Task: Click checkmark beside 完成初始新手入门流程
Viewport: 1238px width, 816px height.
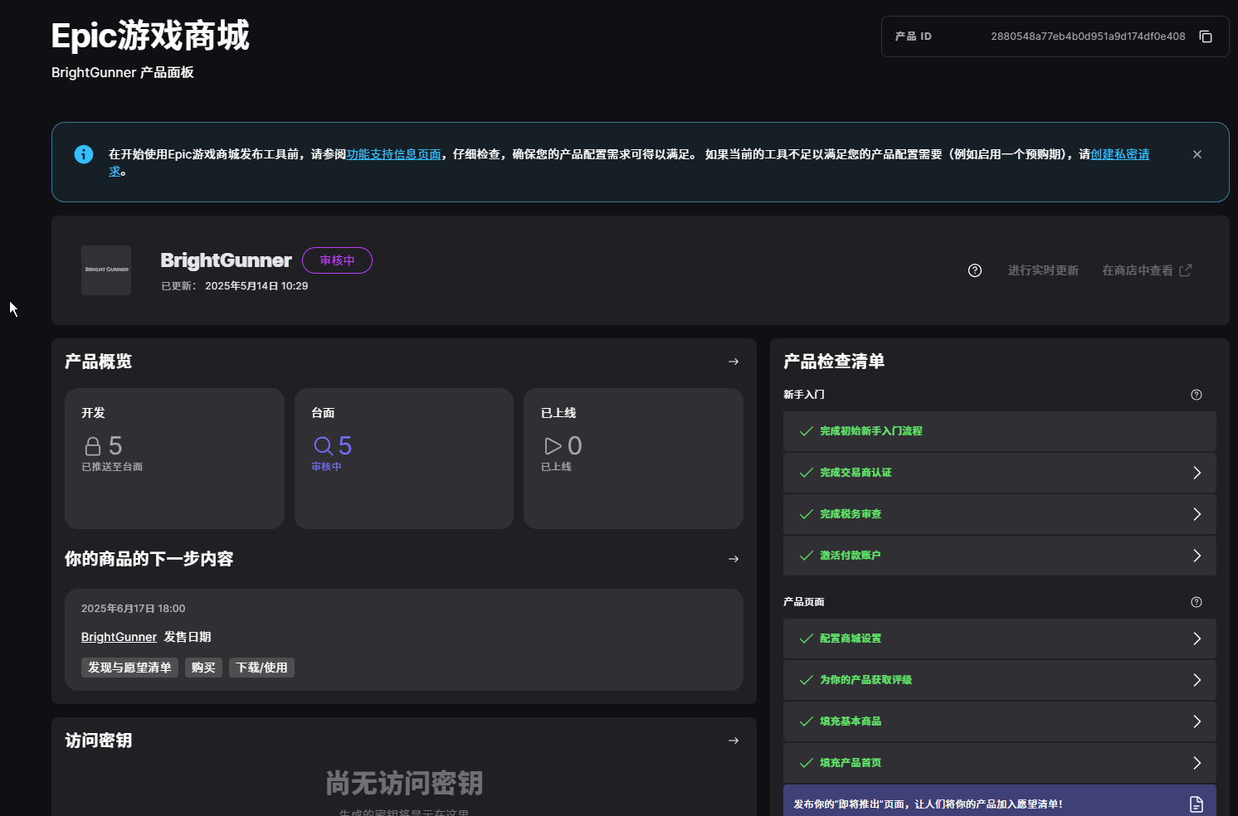Action: 806,431
